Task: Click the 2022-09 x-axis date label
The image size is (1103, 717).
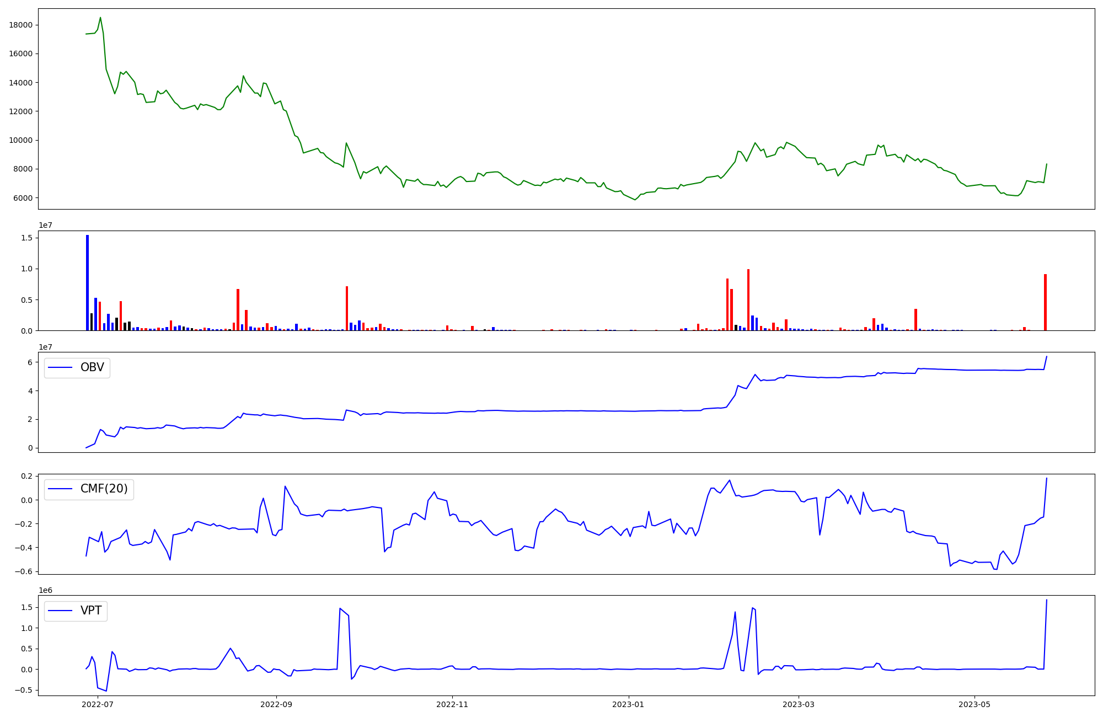Action: [276, 704]
